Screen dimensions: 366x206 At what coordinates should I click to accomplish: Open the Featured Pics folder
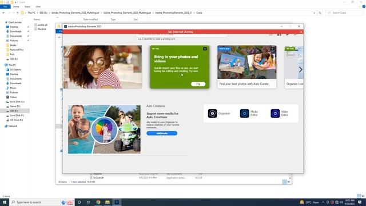(17, 50)
